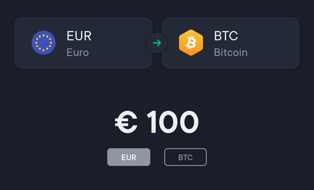The height and width of the screenshot is (190, 314).
Task: Click the Euro label text
Action: tap(77, 53)
